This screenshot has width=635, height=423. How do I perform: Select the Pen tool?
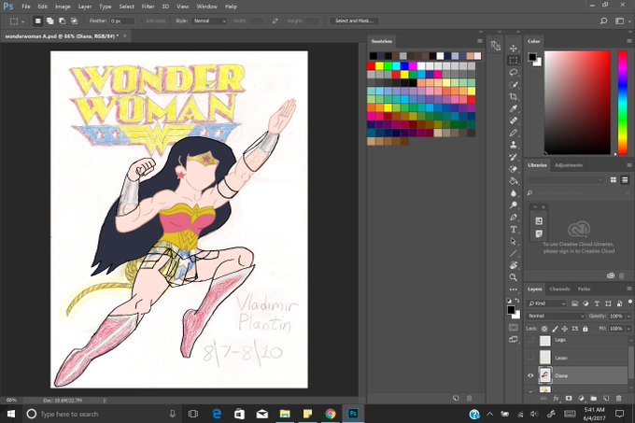pos(514,217)
